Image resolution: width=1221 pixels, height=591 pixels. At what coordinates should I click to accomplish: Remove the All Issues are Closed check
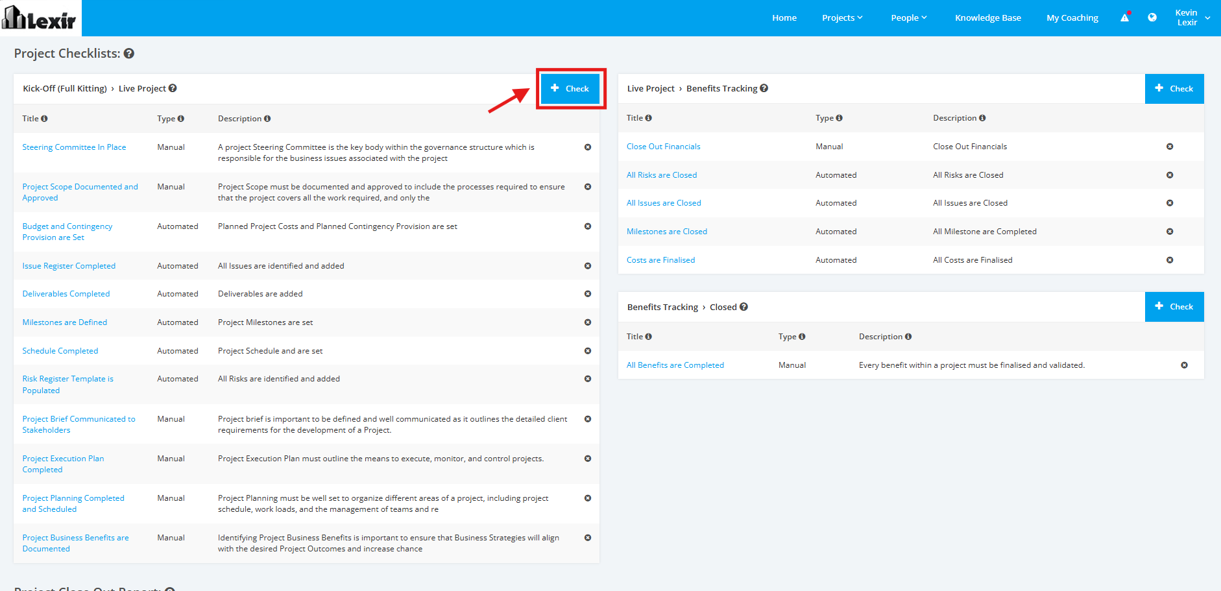1170,203
